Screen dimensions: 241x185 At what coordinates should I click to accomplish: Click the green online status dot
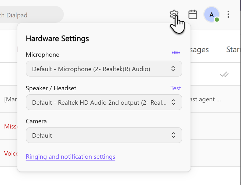point(217,19)
